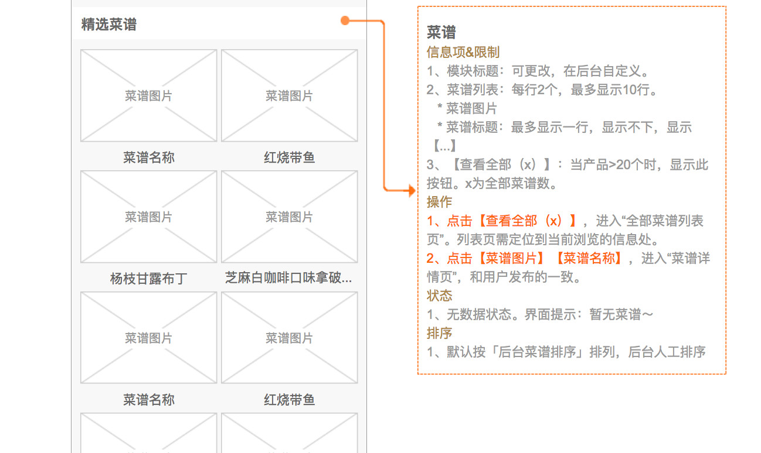Tap 红烧带鱼 label directly above 芝麻白咖啡 image

tap(290, 157)
